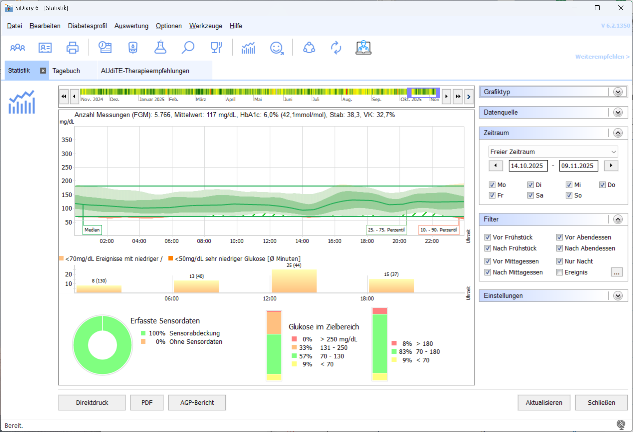Uncheck the Nur Nacht filter
Viewport: 633px width, 432px height.
pyautogui.click(x=559, y=261)
